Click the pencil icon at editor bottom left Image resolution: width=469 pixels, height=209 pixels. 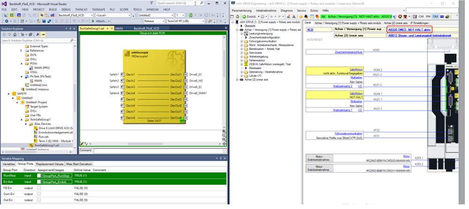[x=82, y=144]
